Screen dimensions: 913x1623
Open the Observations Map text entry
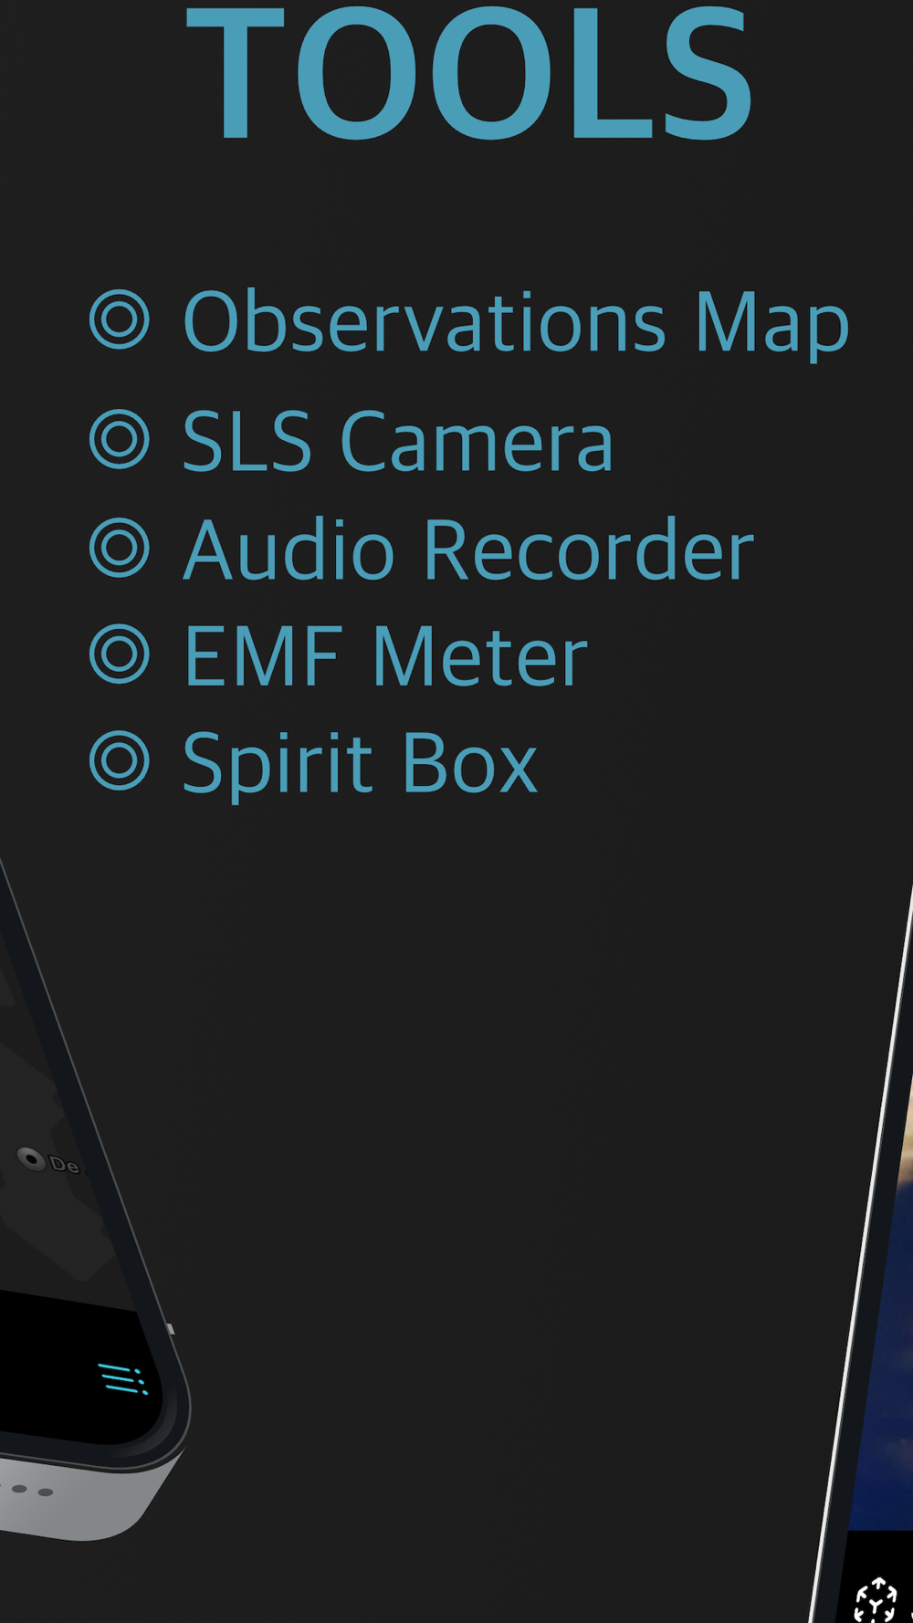click(x=516, y=321)
